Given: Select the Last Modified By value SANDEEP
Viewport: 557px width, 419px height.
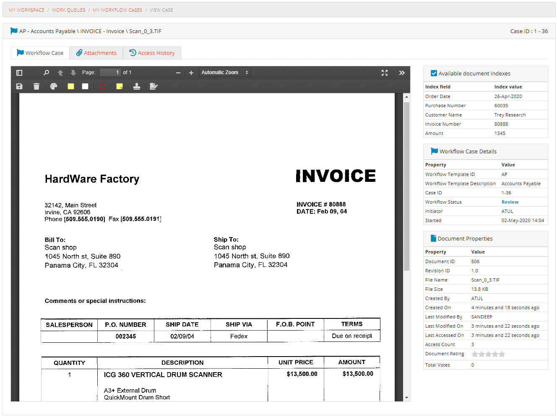Looking at the screenshot, I should coord(482,317).
